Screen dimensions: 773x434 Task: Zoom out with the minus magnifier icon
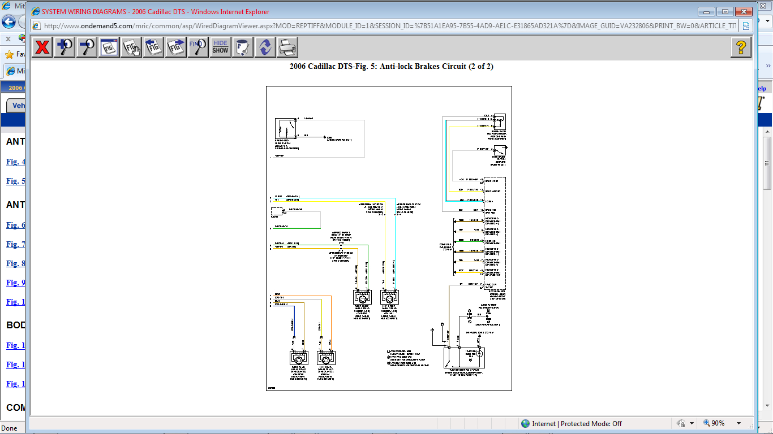click(x=87, y=47)
